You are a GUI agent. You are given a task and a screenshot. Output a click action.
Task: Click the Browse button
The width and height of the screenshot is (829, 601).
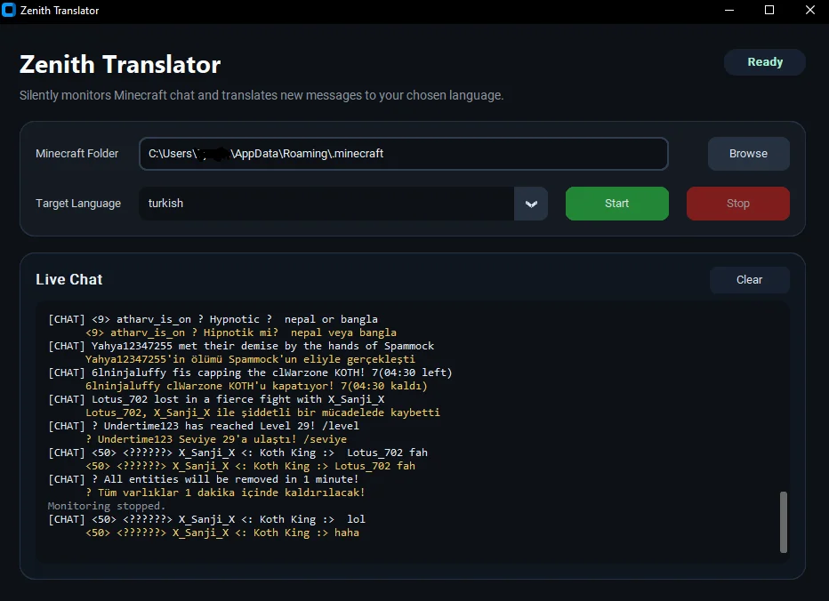pos(749,154)
